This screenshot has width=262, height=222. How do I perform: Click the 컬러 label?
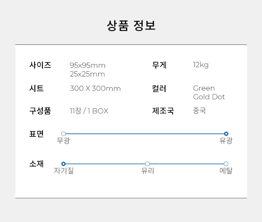click(159, 89)
